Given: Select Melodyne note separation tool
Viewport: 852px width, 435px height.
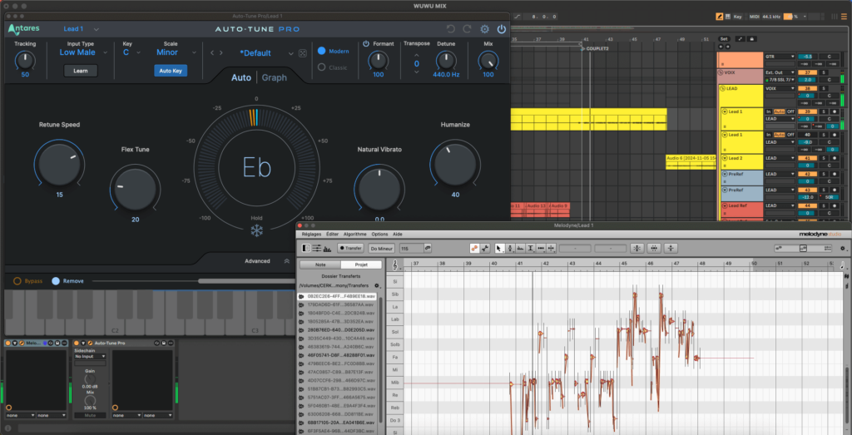Looking at the screenshot, I should (552, 248).
